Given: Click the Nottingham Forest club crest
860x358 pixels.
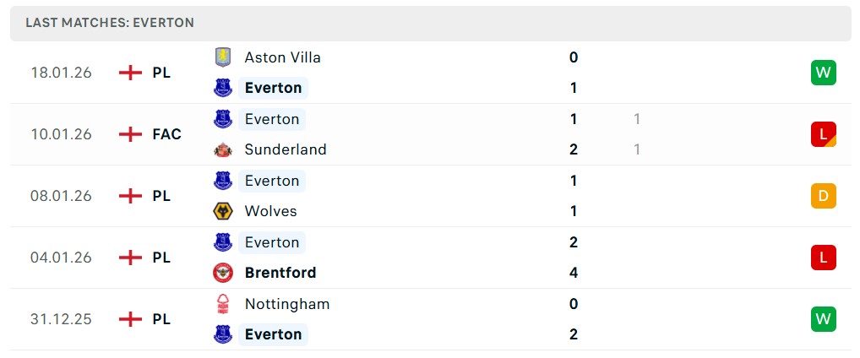Looking at the screenshot, I should (x=223, y=304).
